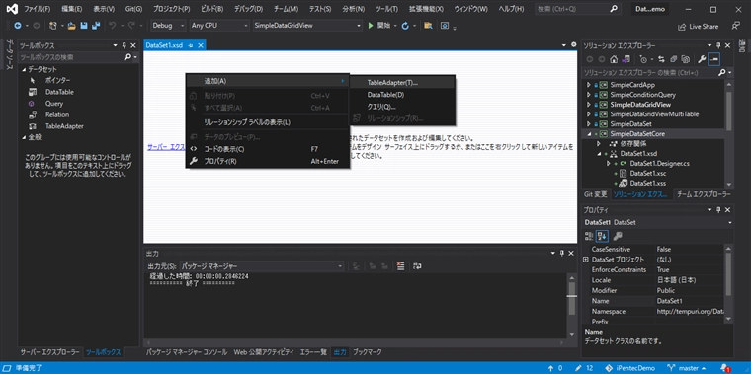
Task: Open the デバッグ(D) menu in menu bar
Action: pyautogui.click(x=248, y=9)
